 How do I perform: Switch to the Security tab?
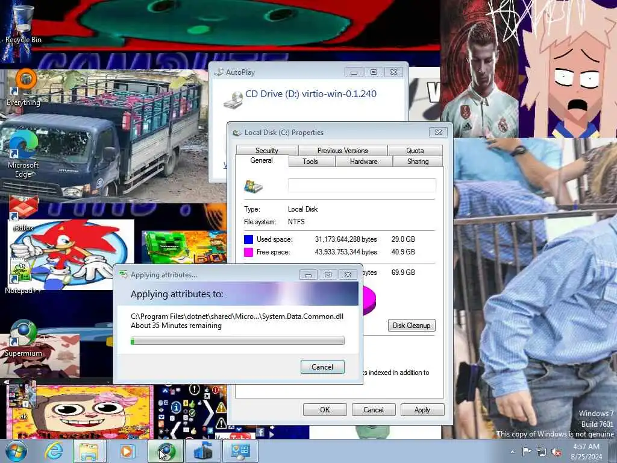coord(267,150)
